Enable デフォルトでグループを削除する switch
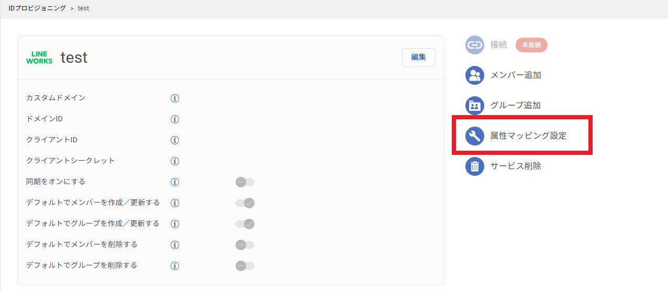This screenshot has width=668, height=292. 245,266
